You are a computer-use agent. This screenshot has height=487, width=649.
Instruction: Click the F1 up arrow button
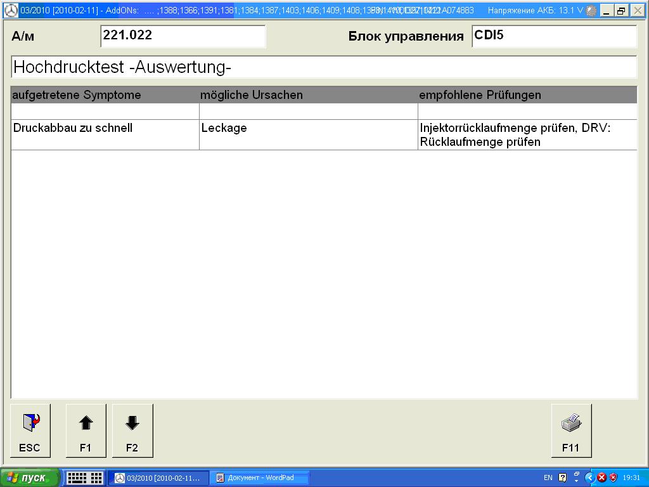click(86, 431)
